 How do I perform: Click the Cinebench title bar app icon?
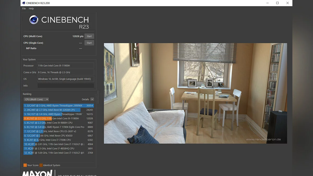24,3
